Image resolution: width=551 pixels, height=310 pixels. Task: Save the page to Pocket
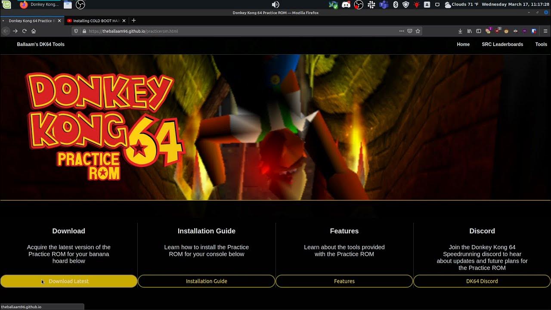click(410, 31)
